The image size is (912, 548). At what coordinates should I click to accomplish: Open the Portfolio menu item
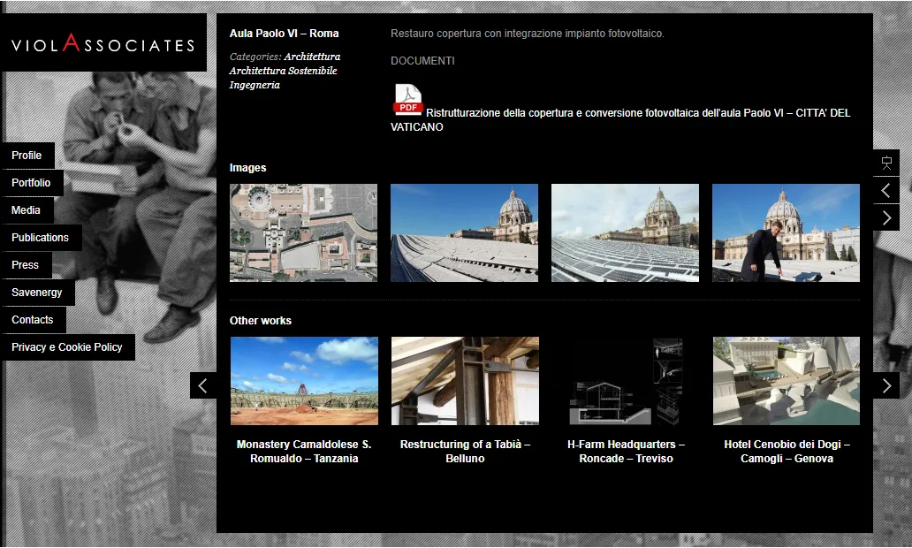click(31, 183)
